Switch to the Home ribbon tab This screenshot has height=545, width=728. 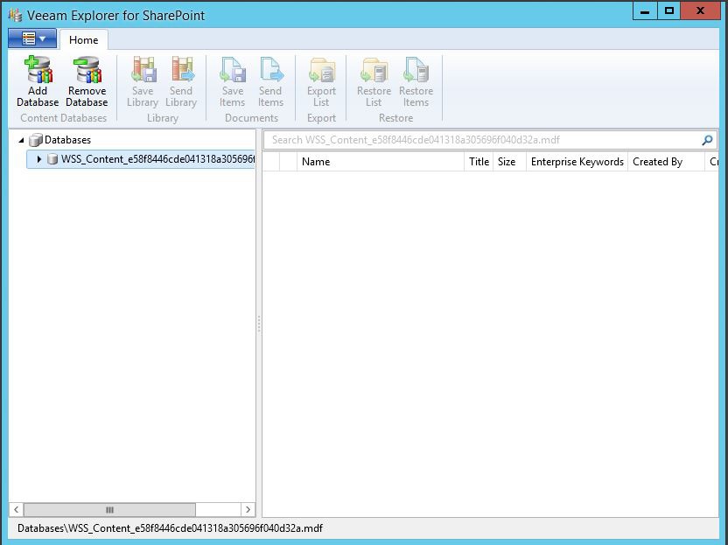(84, 40)
